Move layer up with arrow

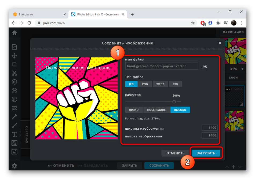[227, 167]
